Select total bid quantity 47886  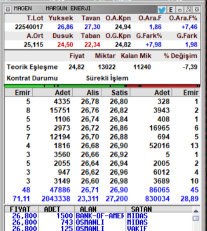click(60, 190)
